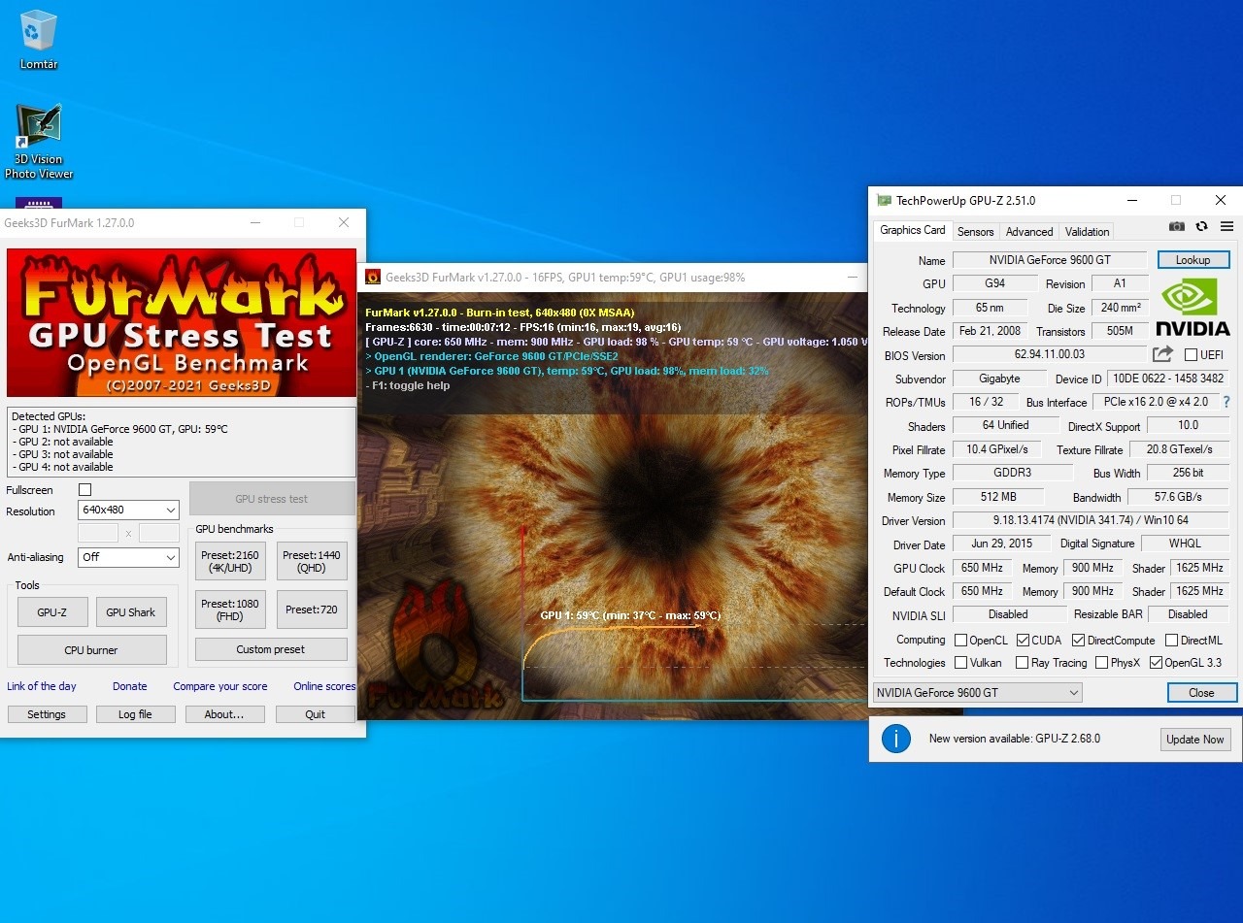Switch to the Sensors tab

975,232
